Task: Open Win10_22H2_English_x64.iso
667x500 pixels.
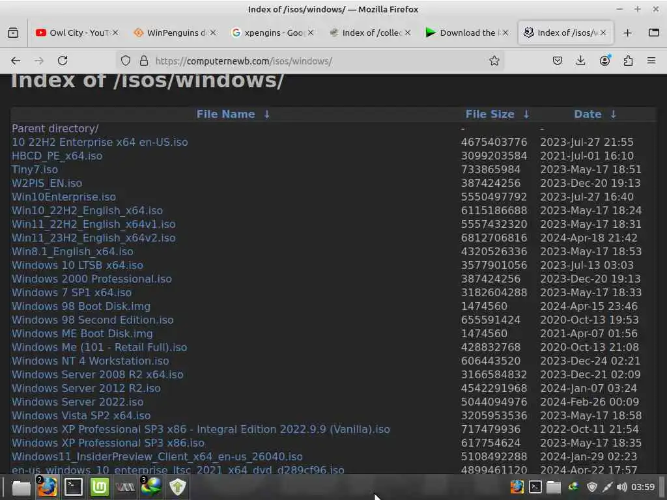Action: (87, 210)
